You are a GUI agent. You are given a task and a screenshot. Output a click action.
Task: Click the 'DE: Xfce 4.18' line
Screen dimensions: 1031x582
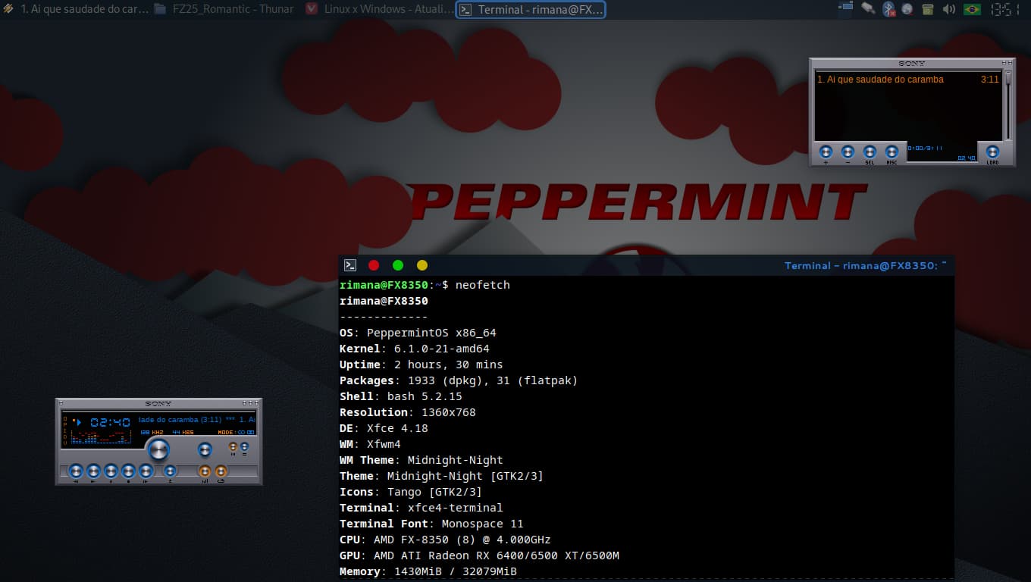[384, 428]
